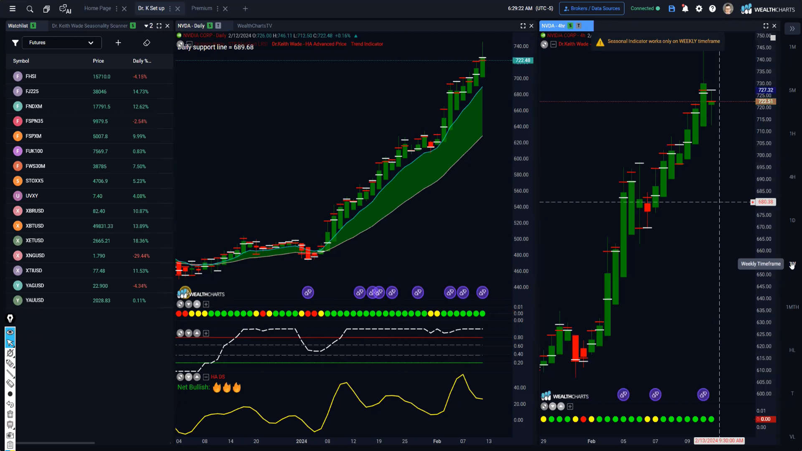This screenshot has height=451, width=802.
Task: Open the Dr. Keith Wade Seasonality Scanner tab
Action: 90,26
